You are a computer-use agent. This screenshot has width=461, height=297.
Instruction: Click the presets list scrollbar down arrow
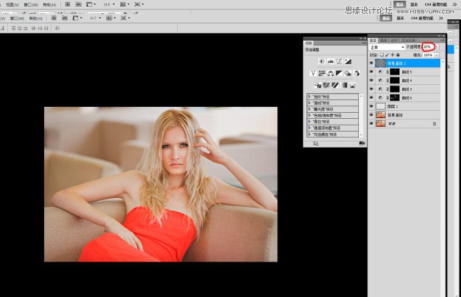point(361,135)
